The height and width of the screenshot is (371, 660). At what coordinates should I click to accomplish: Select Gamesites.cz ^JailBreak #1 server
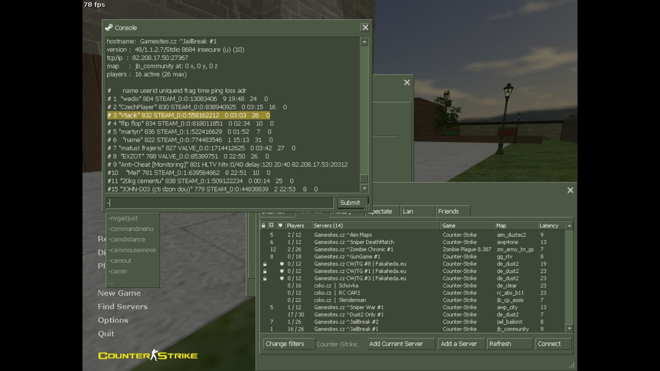pos(412,329)
